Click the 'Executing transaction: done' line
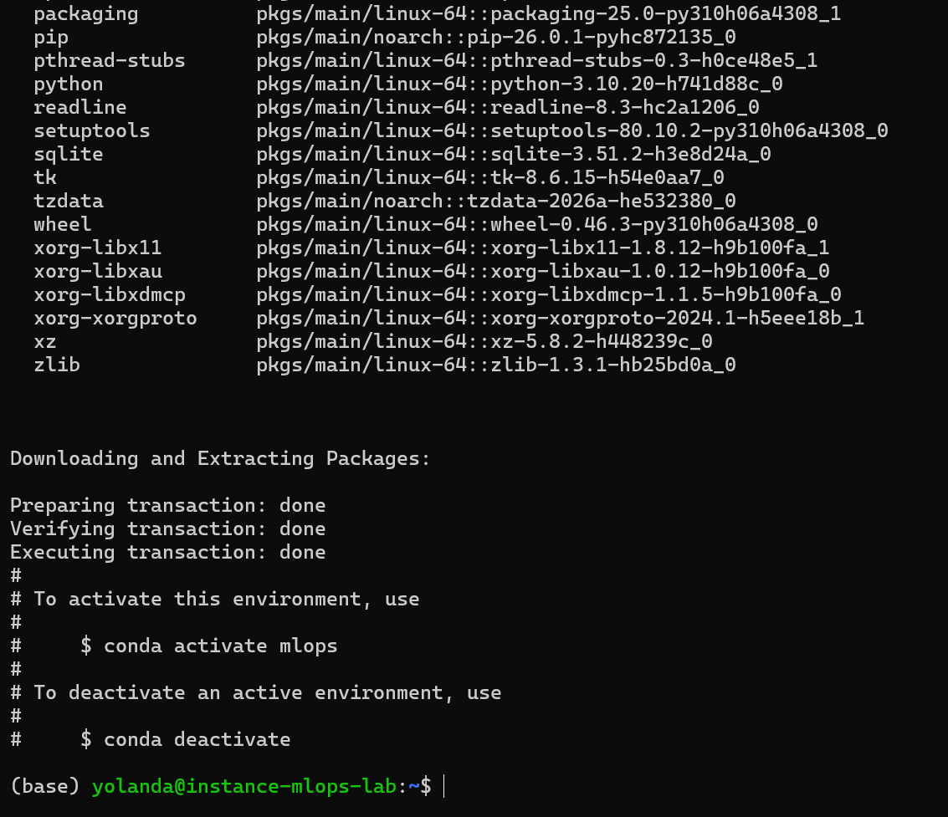 click(x=167, y=552)
